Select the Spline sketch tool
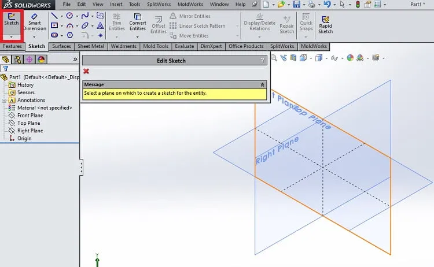 pos(85,16)
